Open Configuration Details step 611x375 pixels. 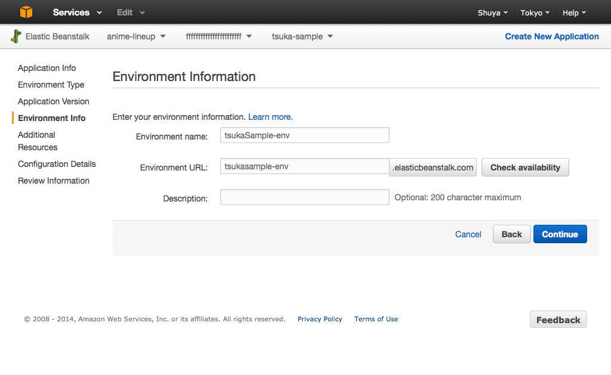click(57, 164)
